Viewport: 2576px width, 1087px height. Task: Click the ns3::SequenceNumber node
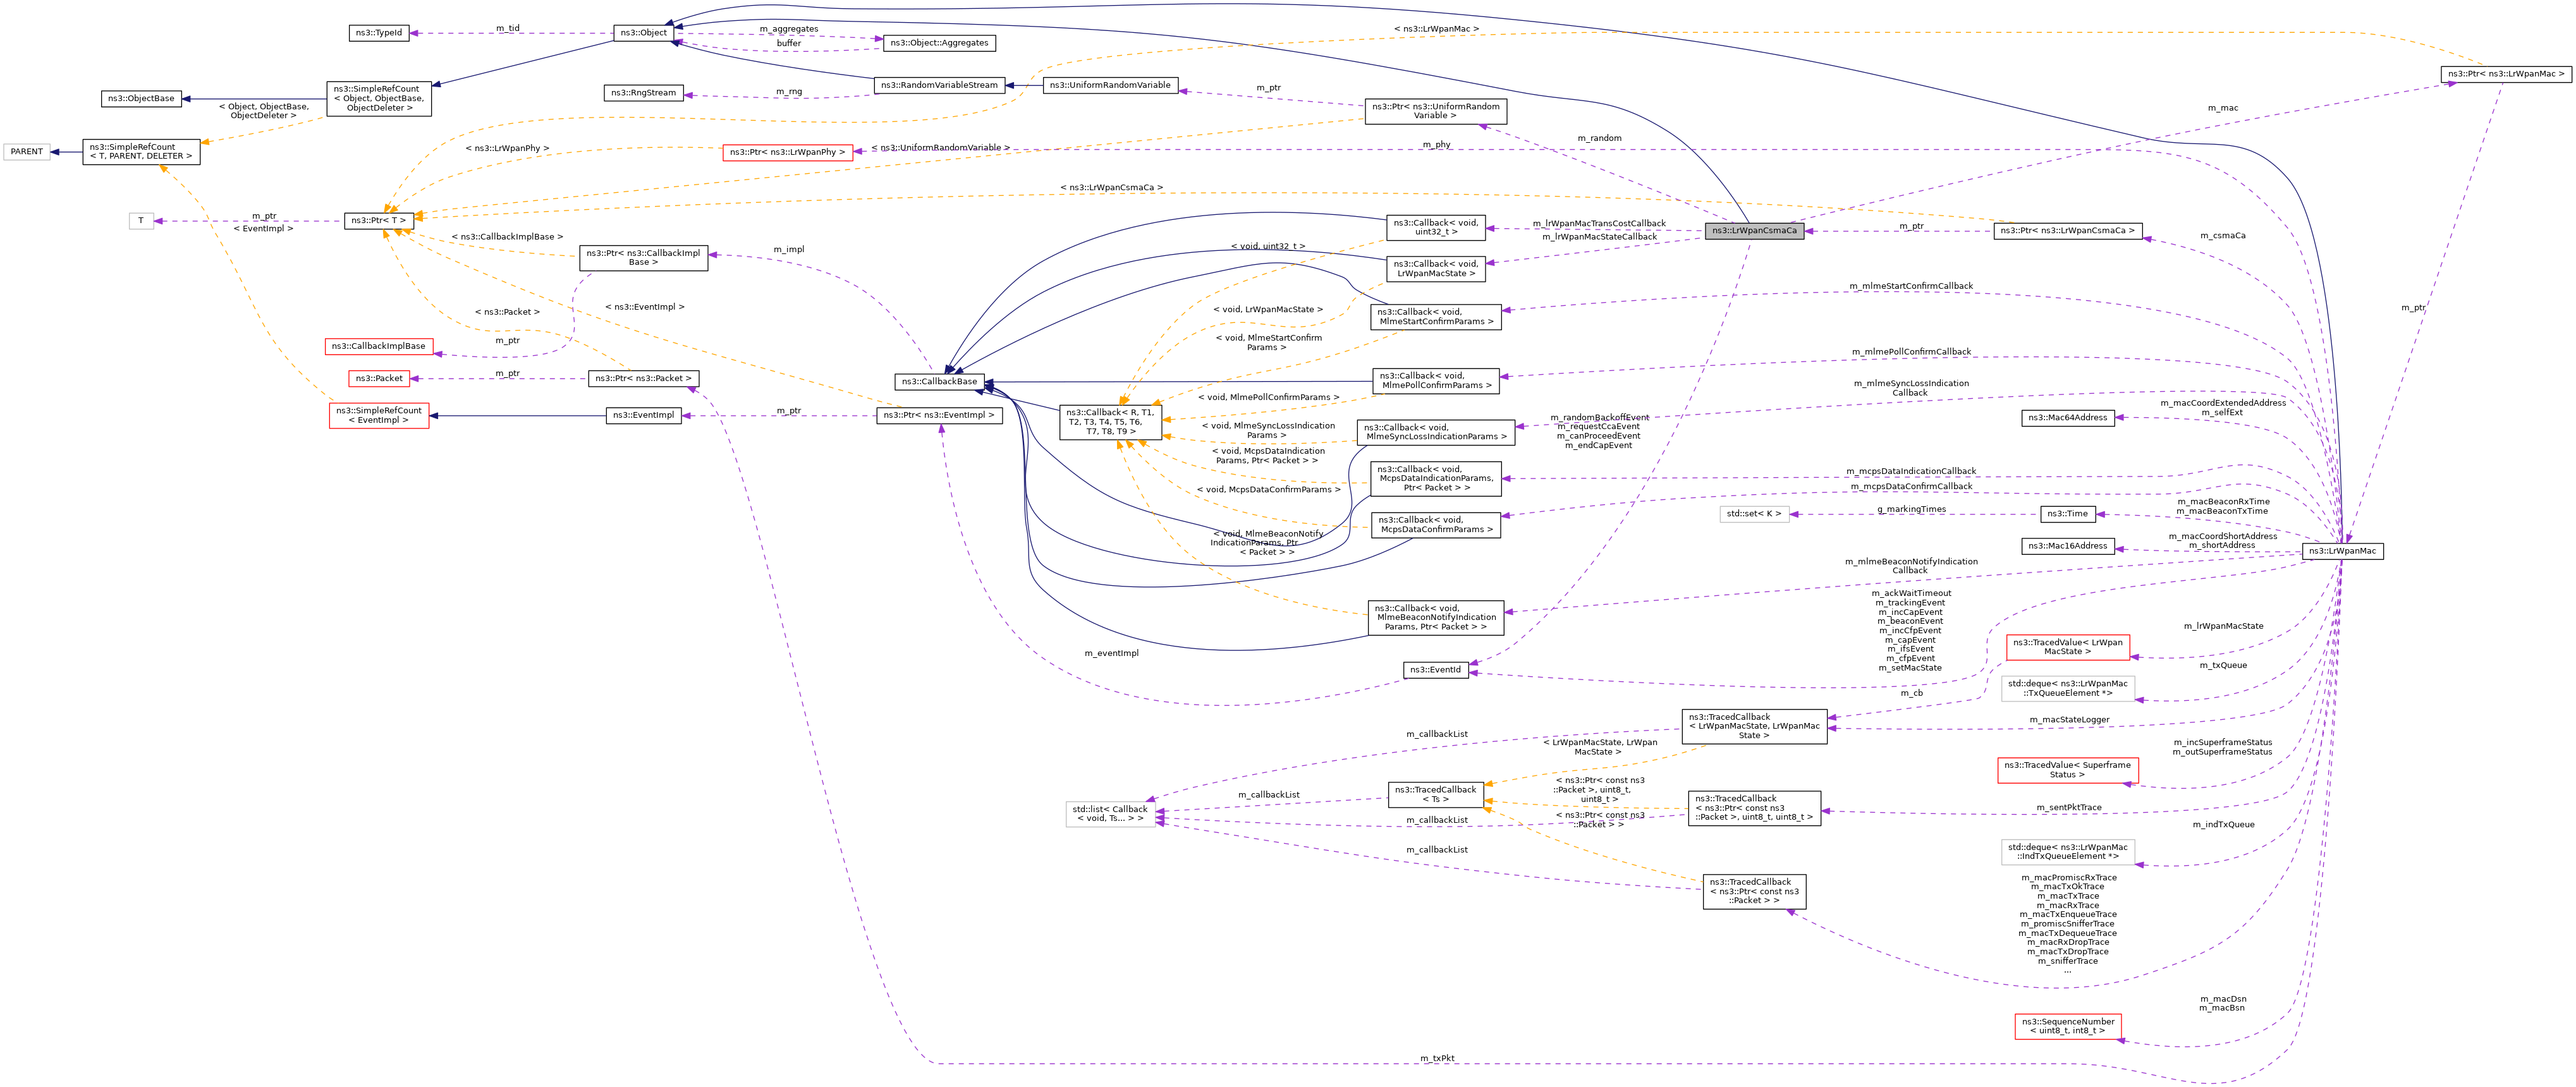pos(2067,1026)
